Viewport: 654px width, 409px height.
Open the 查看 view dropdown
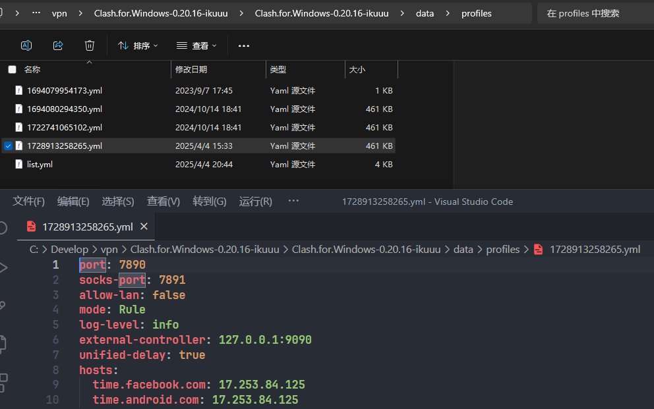pyautogui.click(x=196, y=45)
